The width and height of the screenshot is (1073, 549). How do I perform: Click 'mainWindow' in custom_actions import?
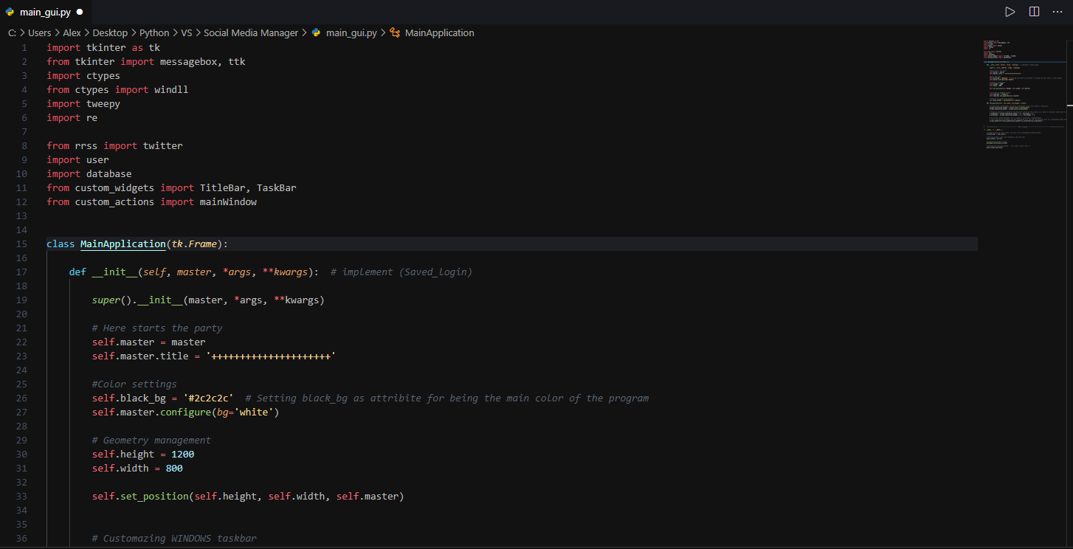[x=228, y=202]
